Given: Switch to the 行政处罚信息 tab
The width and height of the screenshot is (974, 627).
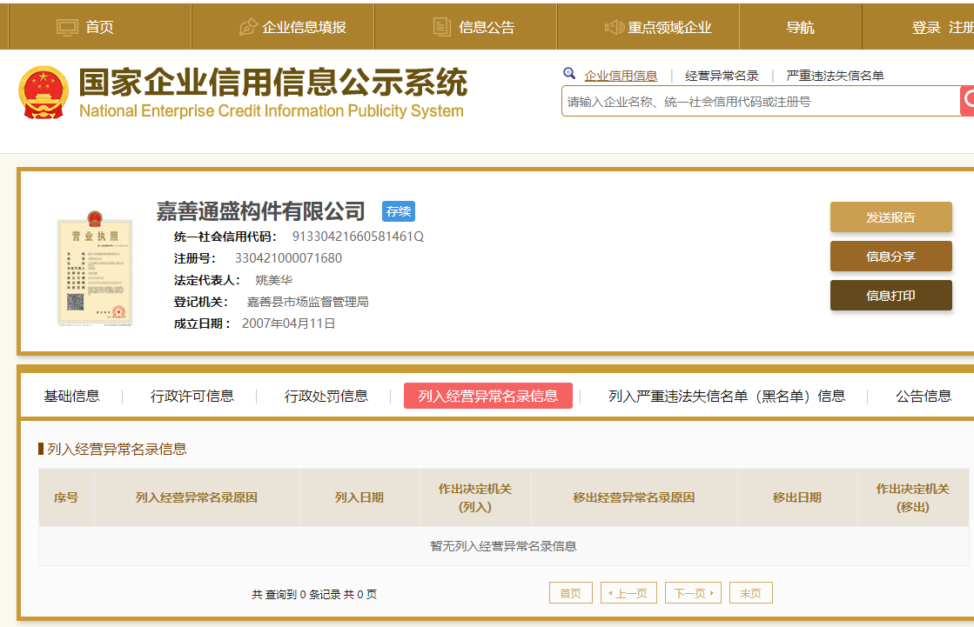Looking at the screenshot, I should point(326,396).
